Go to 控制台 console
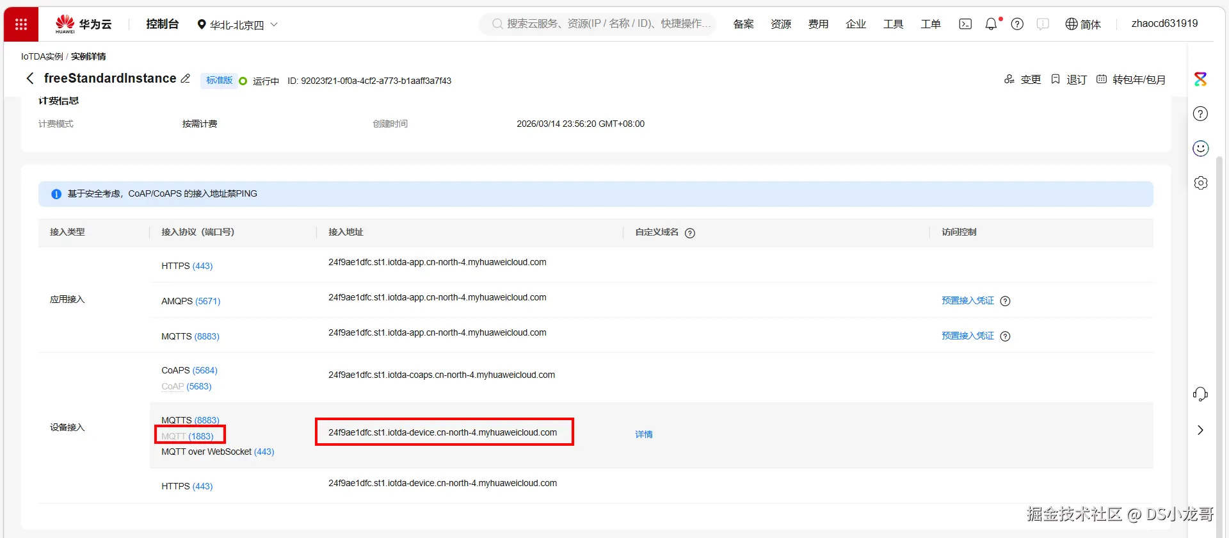This screenshot has width=1229, height=538. 163,24
